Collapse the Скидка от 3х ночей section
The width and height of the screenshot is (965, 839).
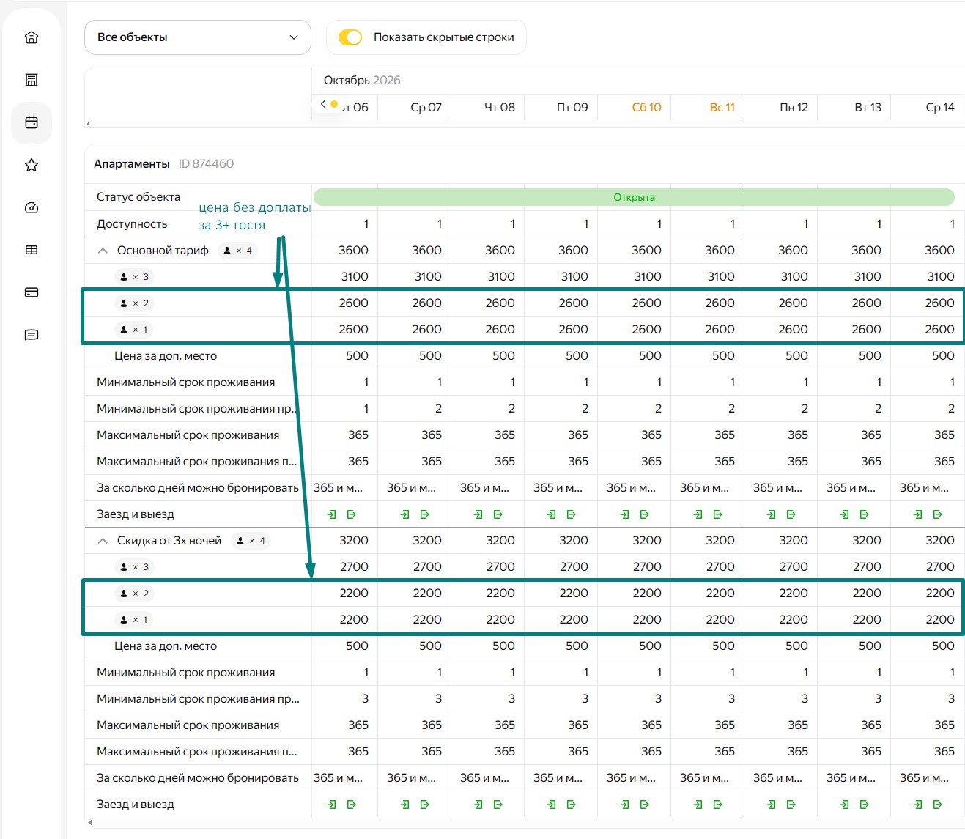(103, 541)
